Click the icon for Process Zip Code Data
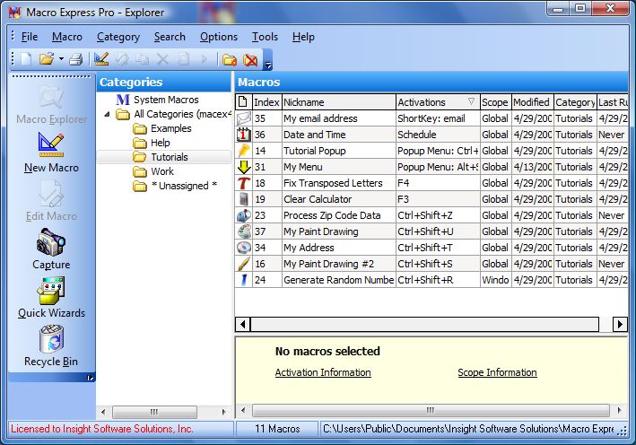Screen dimensions: 636x445 [x=244, y=215]
